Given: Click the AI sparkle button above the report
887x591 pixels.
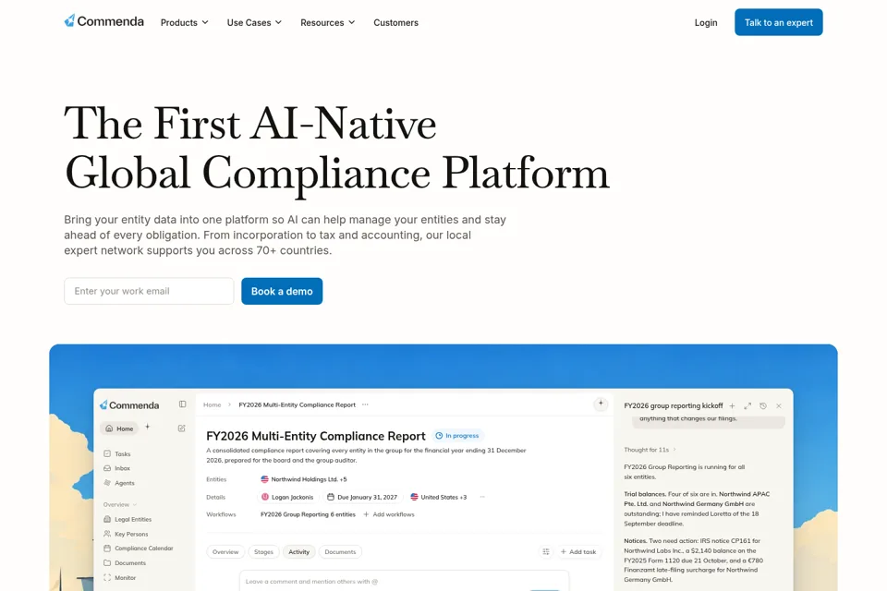Looking at the screenshot, I should click(x=601, y=404).
